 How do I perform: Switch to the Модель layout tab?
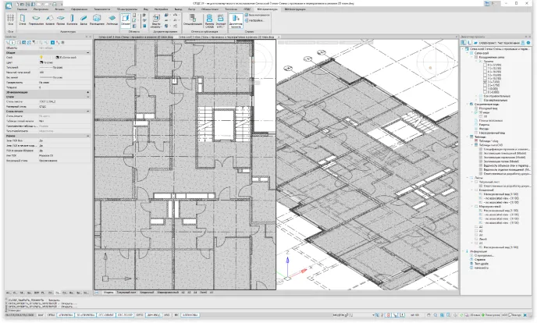(x=108, y=292)
